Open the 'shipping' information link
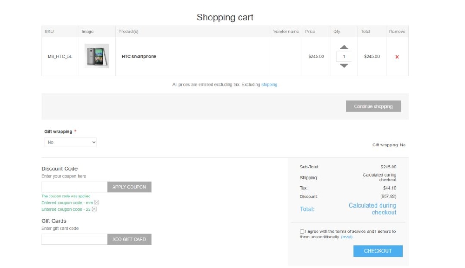465x268 pixels. point(270,85)
